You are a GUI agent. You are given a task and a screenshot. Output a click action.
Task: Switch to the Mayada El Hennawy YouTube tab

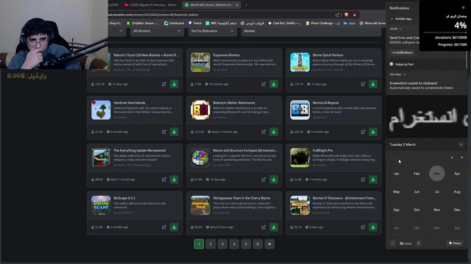pos(151,5)
